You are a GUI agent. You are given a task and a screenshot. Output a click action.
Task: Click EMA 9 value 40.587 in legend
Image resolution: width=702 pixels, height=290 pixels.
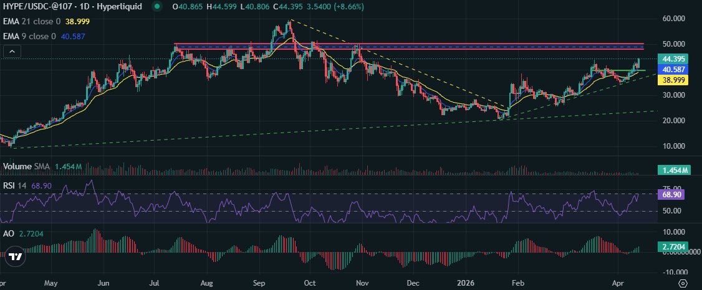tap(72, 36)
